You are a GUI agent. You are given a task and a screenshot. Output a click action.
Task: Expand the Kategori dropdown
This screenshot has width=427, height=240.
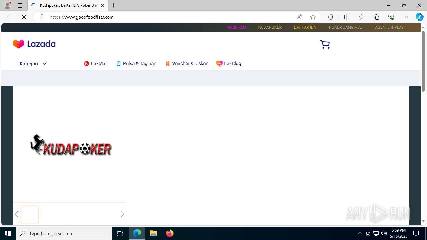(x=33, y=64)
